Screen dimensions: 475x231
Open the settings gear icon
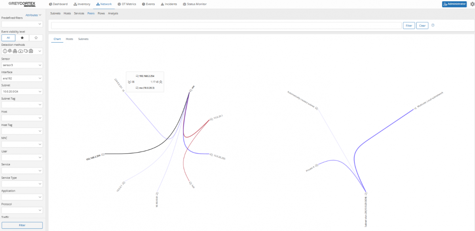471,4
